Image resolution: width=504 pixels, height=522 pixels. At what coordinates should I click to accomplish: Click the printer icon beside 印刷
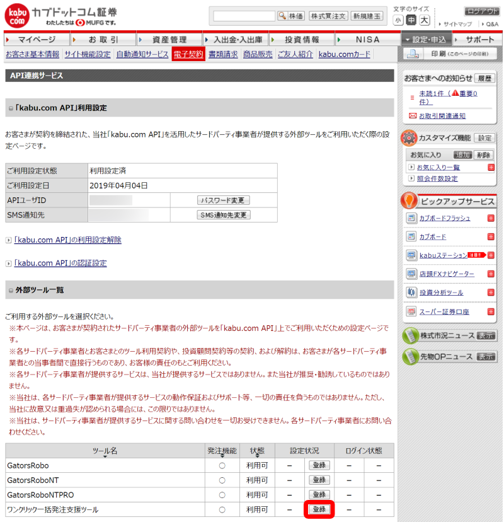point(413,54)
